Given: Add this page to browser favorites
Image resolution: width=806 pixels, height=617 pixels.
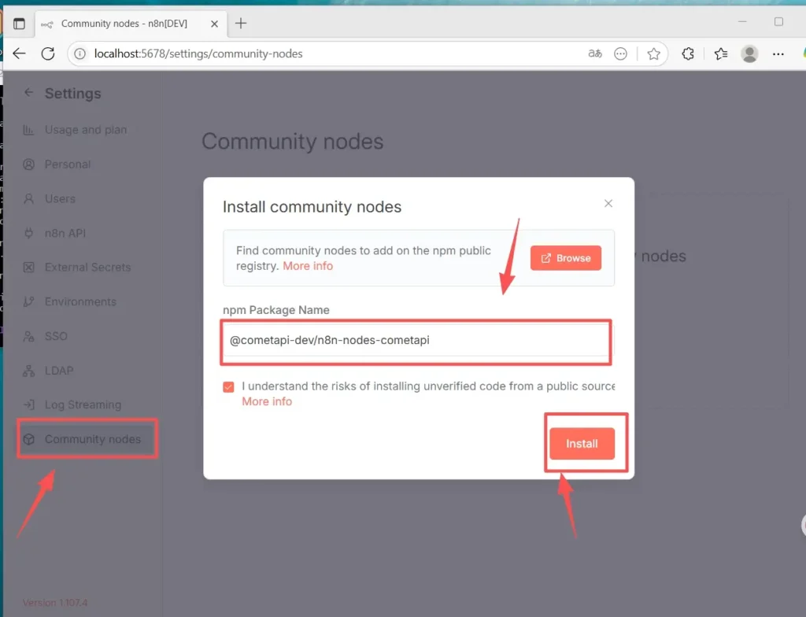Looking at the screenshot, I should tap(653, 54).
